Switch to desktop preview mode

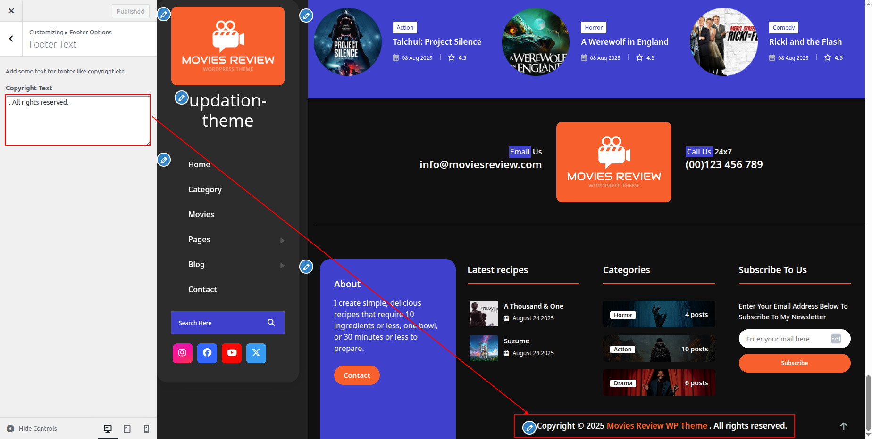tap(108, 429)
